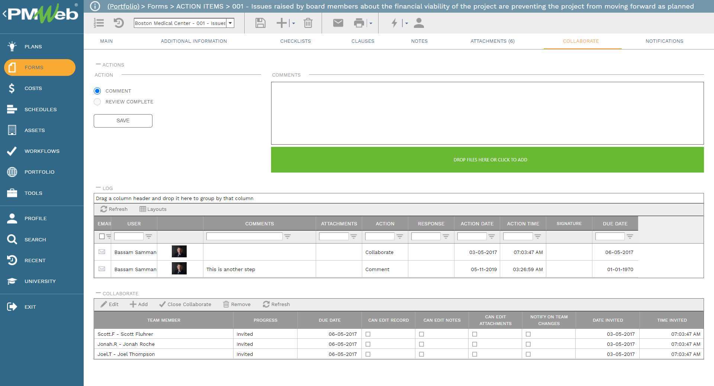The height and width of the screenshot is (386, 714).
Task: Check Can Edit Record for Scott Fluhrer
Action: coord(368,334)
